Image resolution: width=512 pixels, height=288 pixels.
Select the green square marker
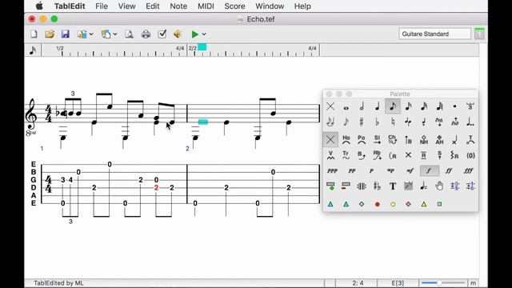click(x=439, y=204)
